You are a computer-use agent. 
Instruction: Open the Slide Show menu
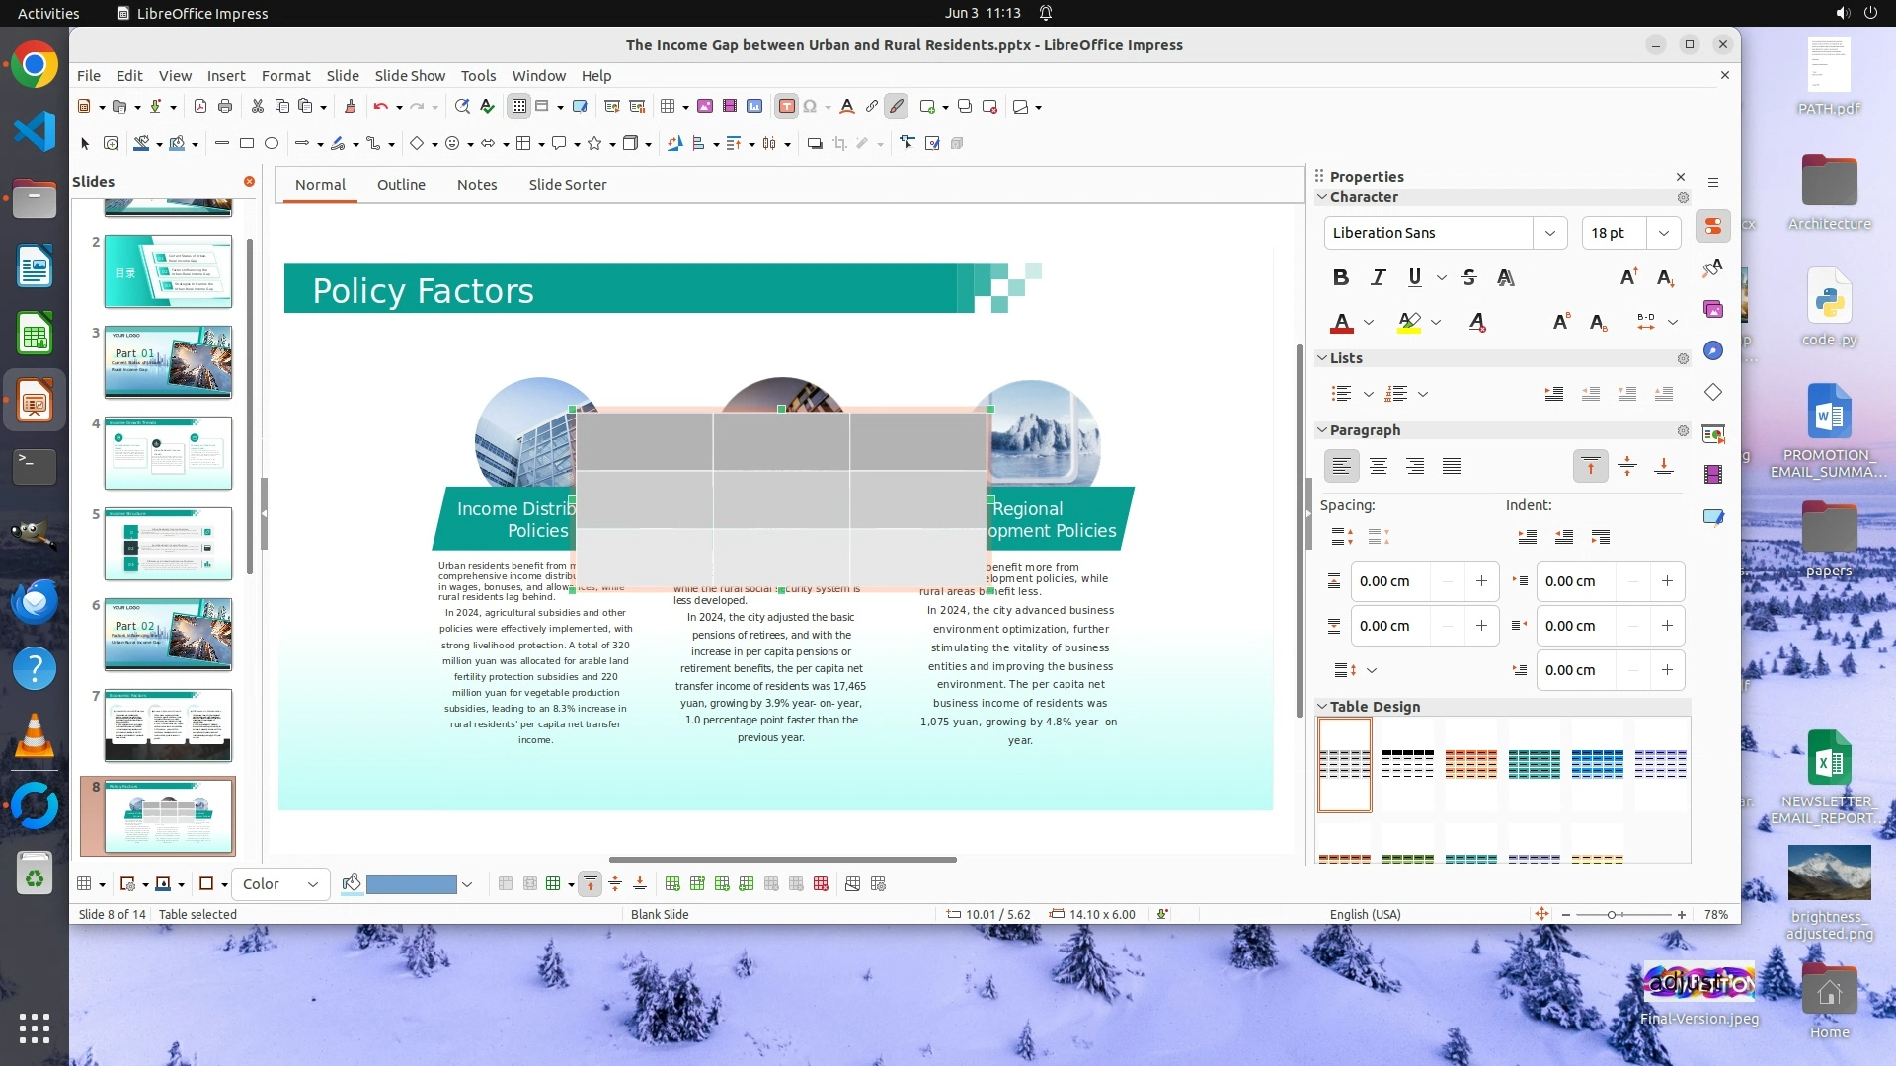[409, 75]
